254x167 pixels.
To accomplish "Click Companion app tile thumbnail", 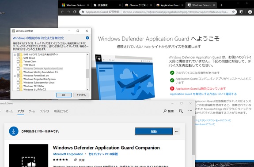I will pos(29,156).
